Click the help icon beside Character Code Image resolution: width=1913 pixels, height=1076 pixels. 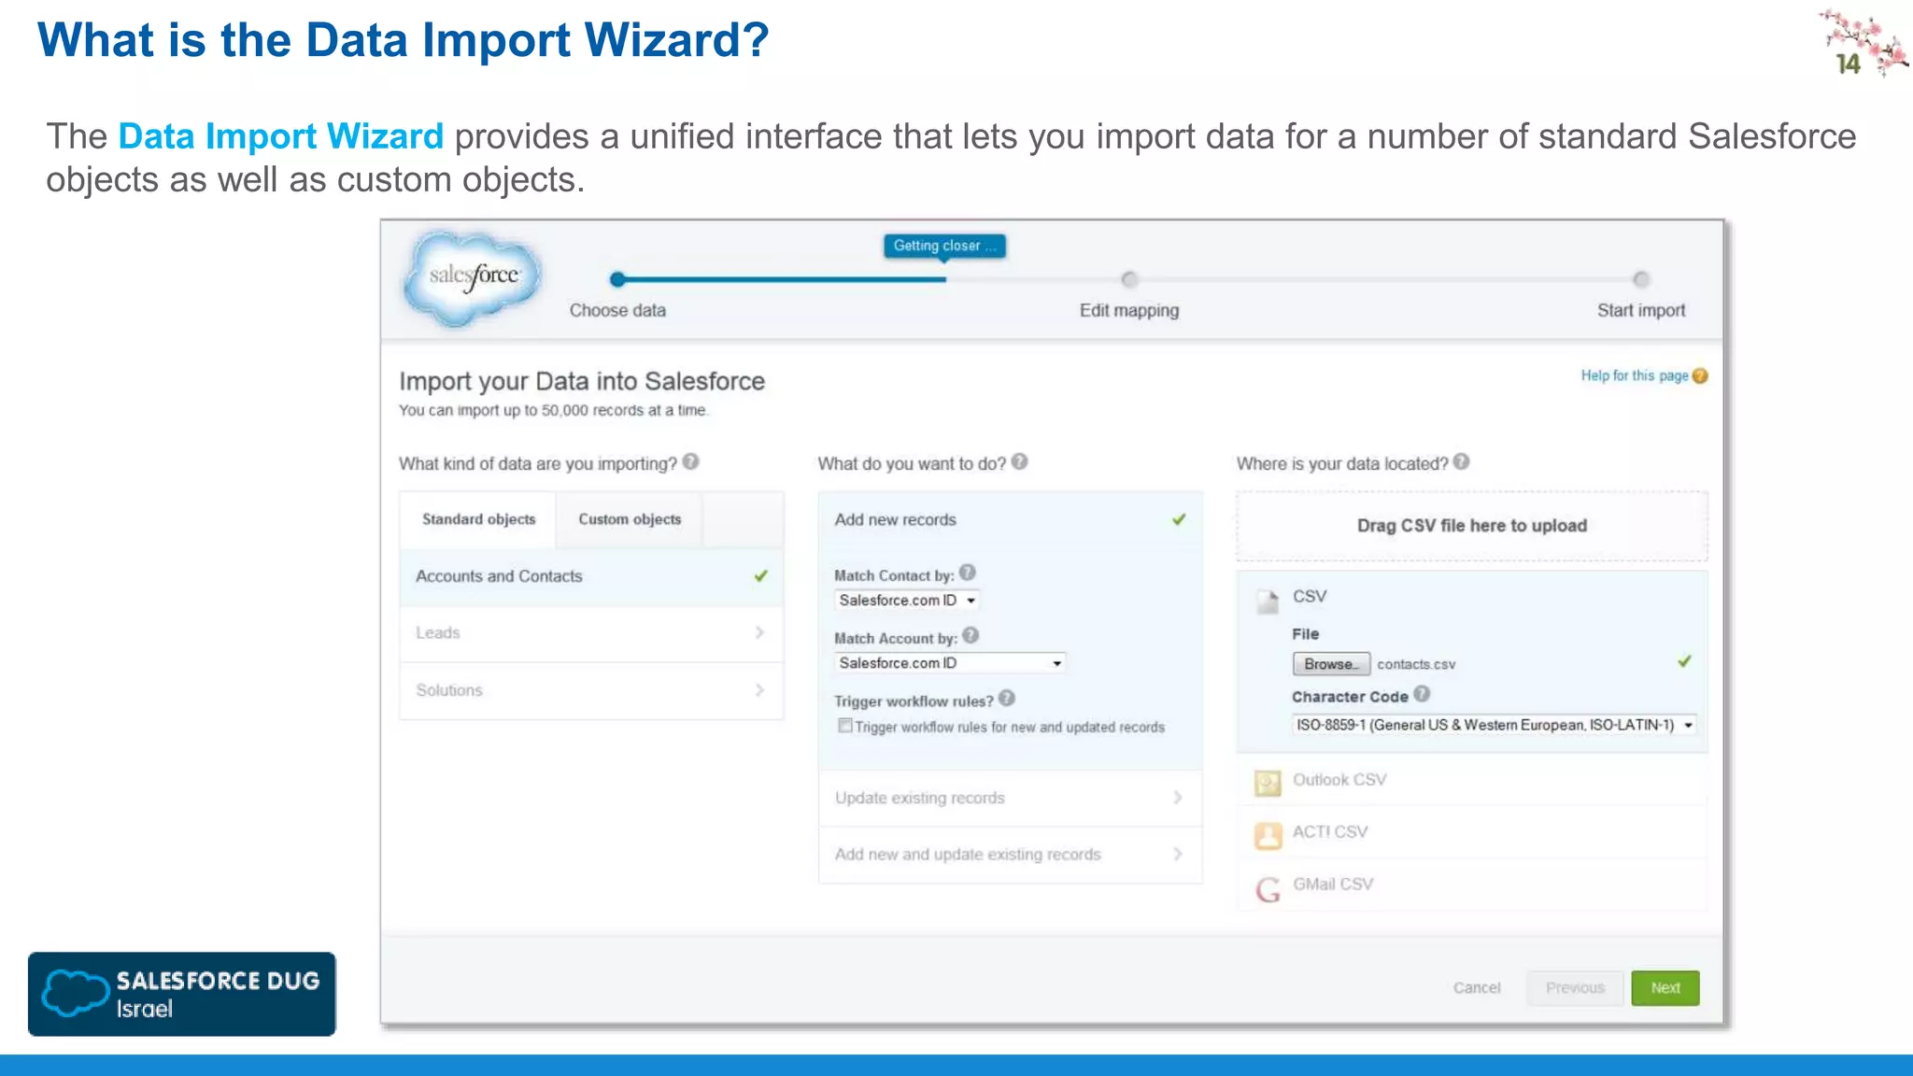pos(1422,694)
